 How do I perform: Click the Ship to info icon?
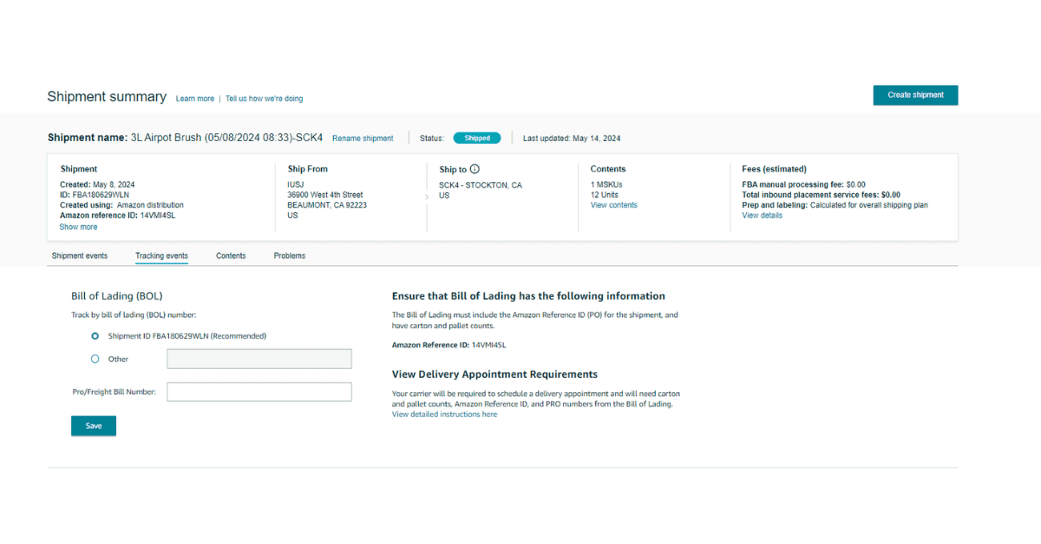pos(475,170)
